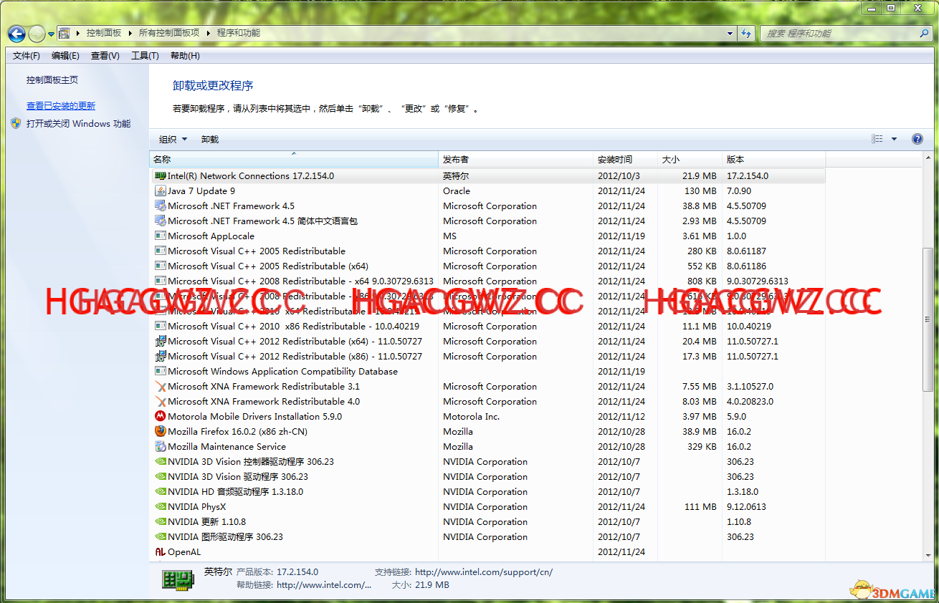Select the OpenAL entry icon
The width and height of the screenshot is (939, 603).
[x=161, y=551]
